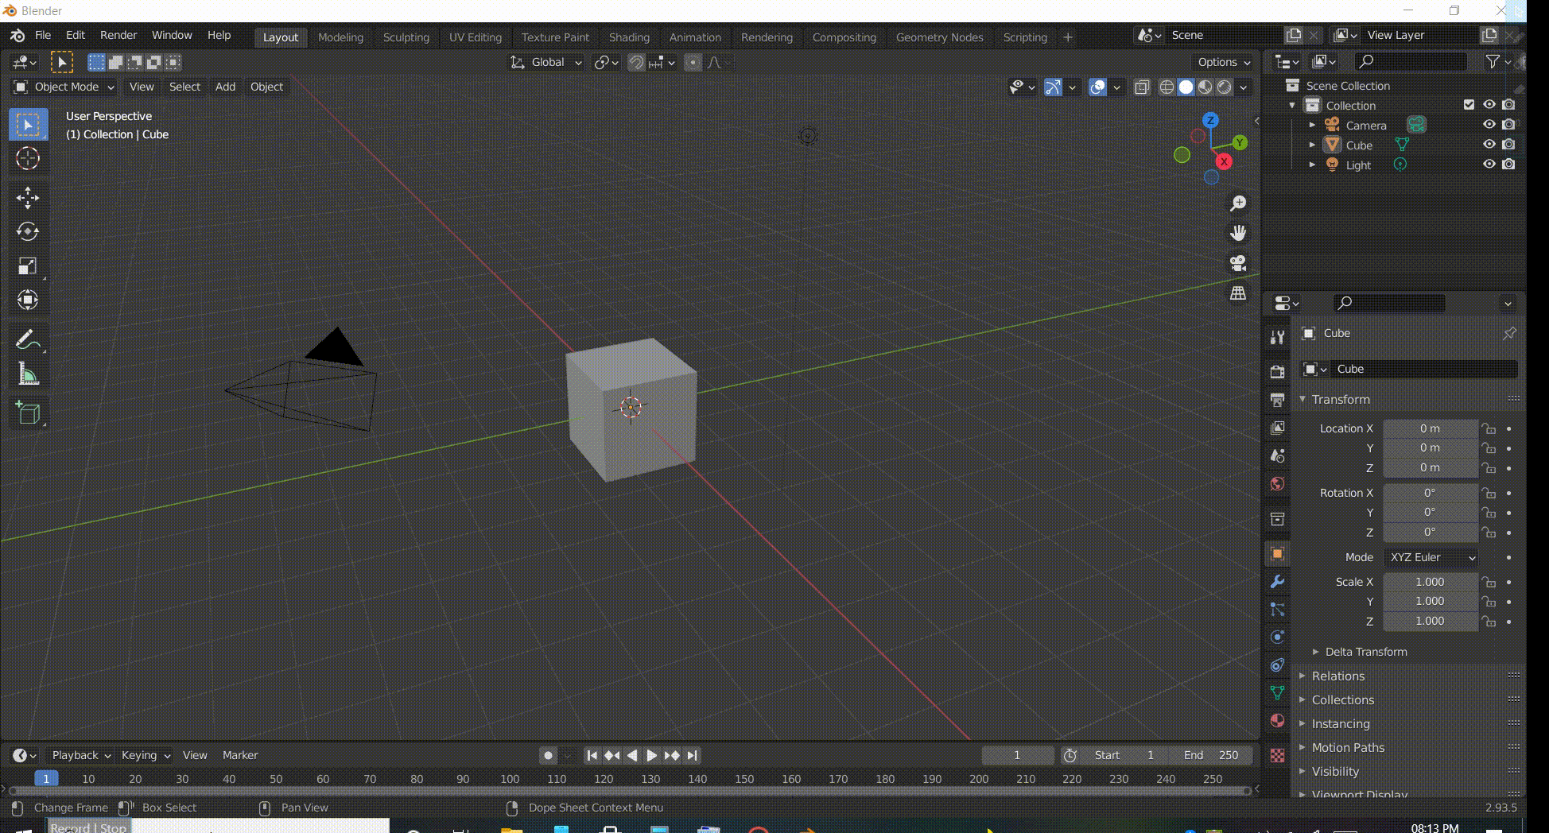The image size is (1549, 833).
Task: Select frame 60 on the timeline
Action: [322, 779]
